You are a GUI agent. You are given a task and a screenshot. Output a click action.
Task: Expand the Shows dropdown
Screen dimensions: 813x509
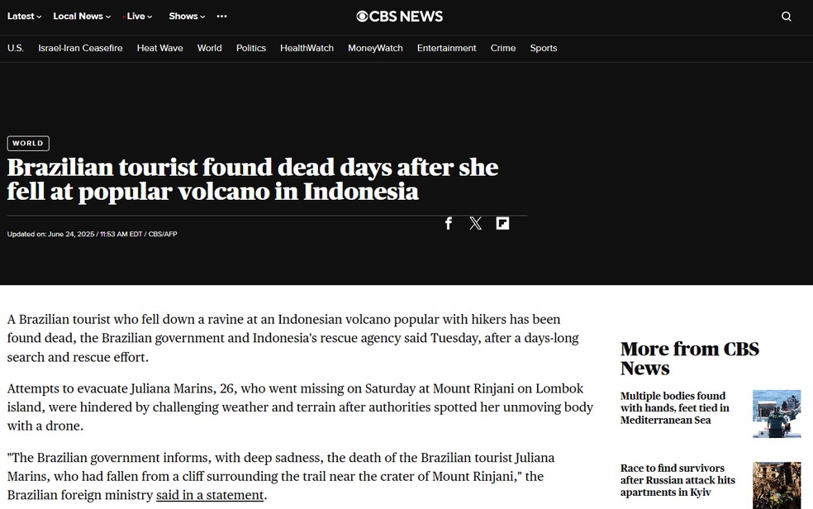187,17
